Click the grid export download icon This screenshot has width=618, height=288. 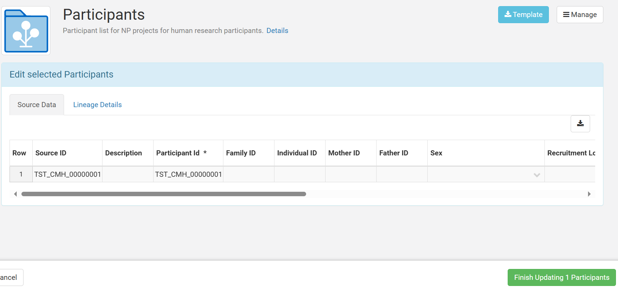pos(580,124)
